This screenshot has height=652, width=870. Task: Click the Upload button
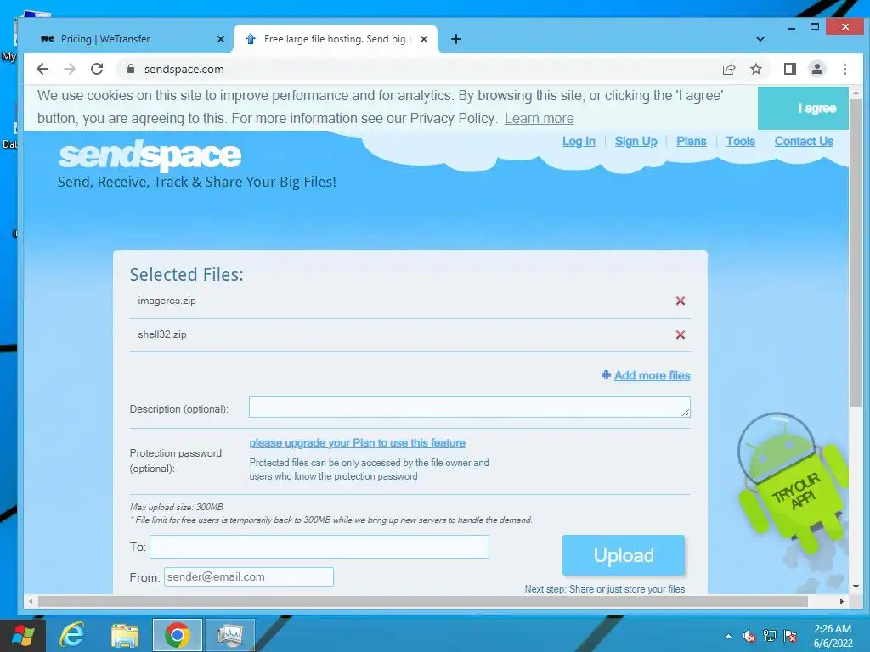[x=623, y=555]
